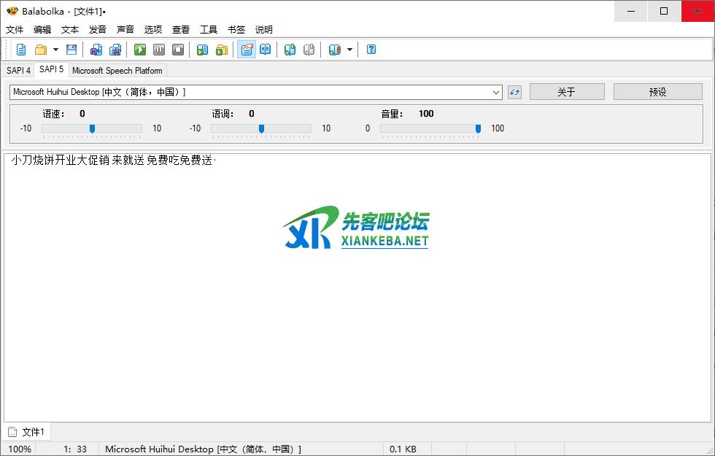Switch to the SAPI 4 tab
This screenshot has width=715, height=456.
point(18,71)
